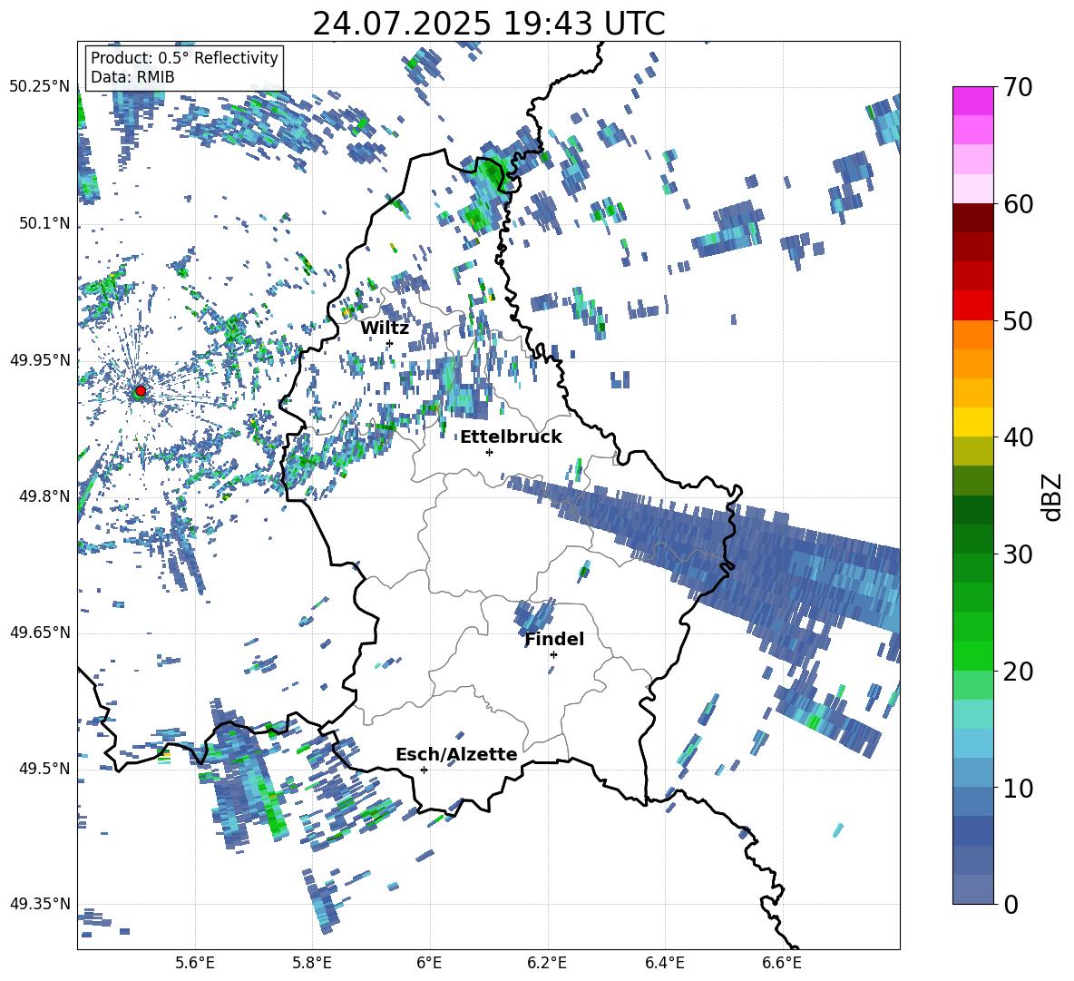Click the 49.35°N latitude tick label

click(x=40, y=904)
